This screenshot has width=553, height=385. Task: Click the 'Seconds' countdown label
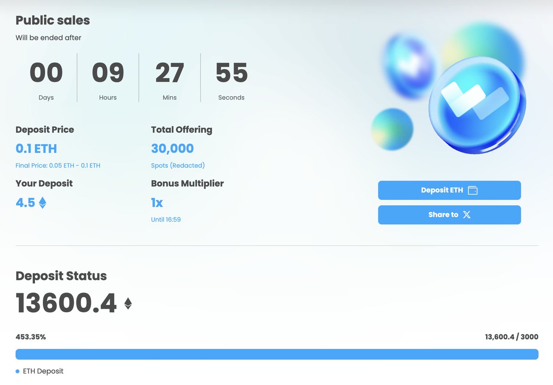[231, 98]
